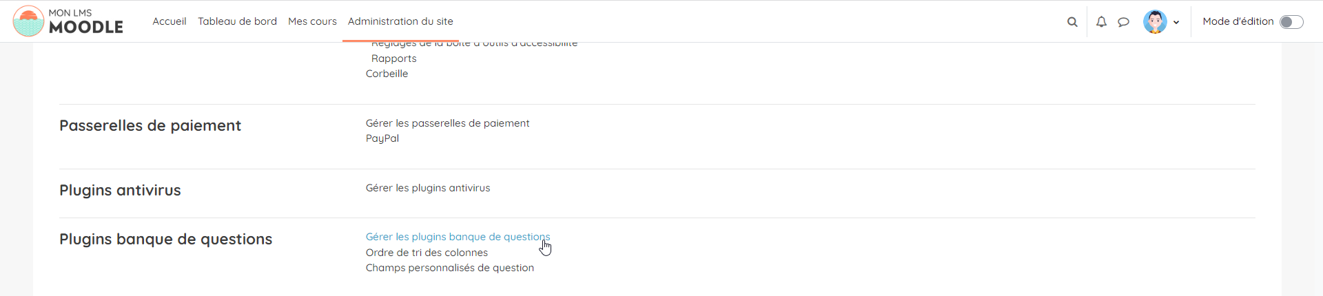Open the Tableau de bord menu
1323x296 pixels.
[237, 21]
